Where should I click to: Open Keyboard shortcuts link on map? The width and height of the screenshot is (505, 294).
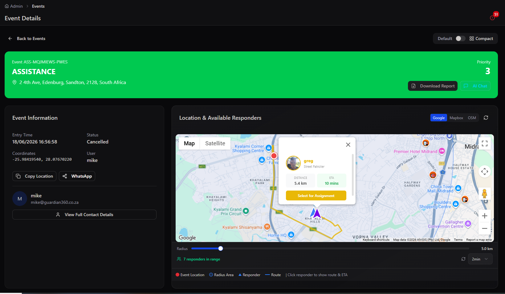[376, 240]
